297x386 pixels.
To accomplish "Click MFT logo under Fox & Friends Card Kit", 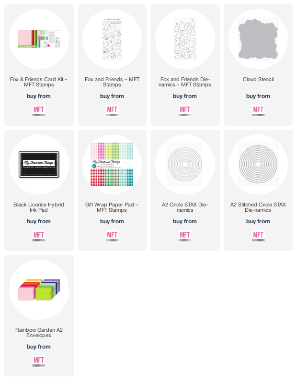I will coord(39,110).
